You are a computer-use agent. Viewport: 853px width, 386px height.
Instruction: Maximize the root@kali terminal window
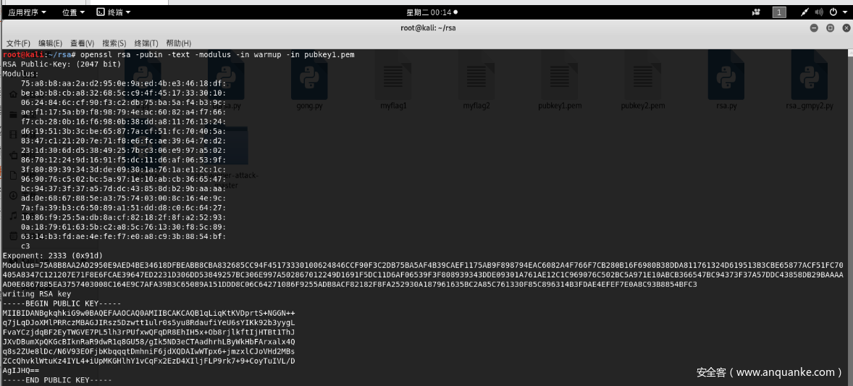pyautogui.click(x=830, y=28)
